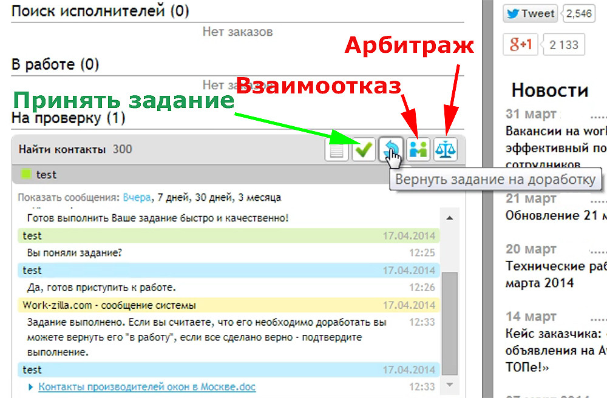
Task: Open the attached file Контакты производителей окон в Москве.doc
Action: 147,386
